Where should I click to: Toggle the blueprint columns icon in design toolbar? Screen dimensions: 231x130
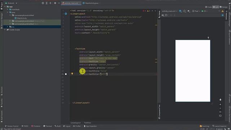[166, 15]
